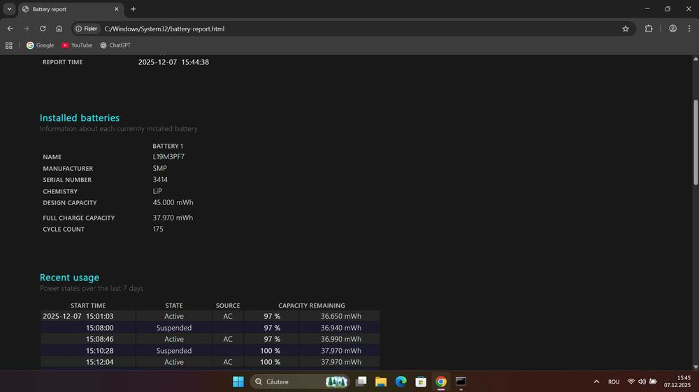
Task: Go back to previous page
Action: (x=10, y=29)
